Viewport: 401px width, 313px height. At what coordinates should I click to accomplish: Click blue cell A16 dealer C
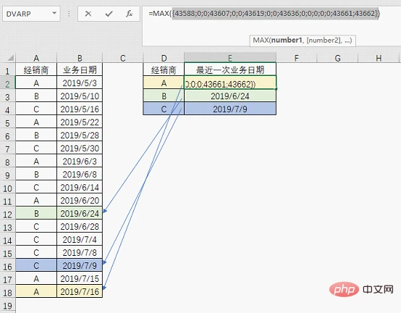coord(36,265)
